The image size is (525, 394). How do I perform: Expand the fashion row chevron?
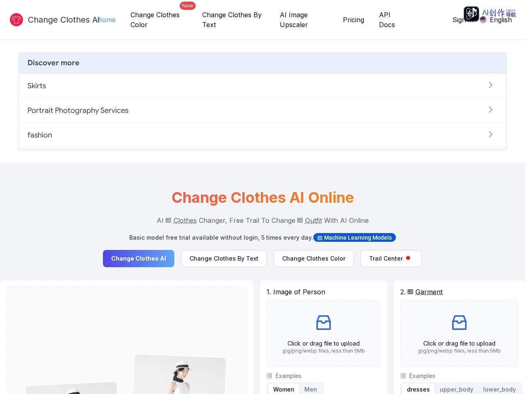pyautogui.click(x=491, y=134)
